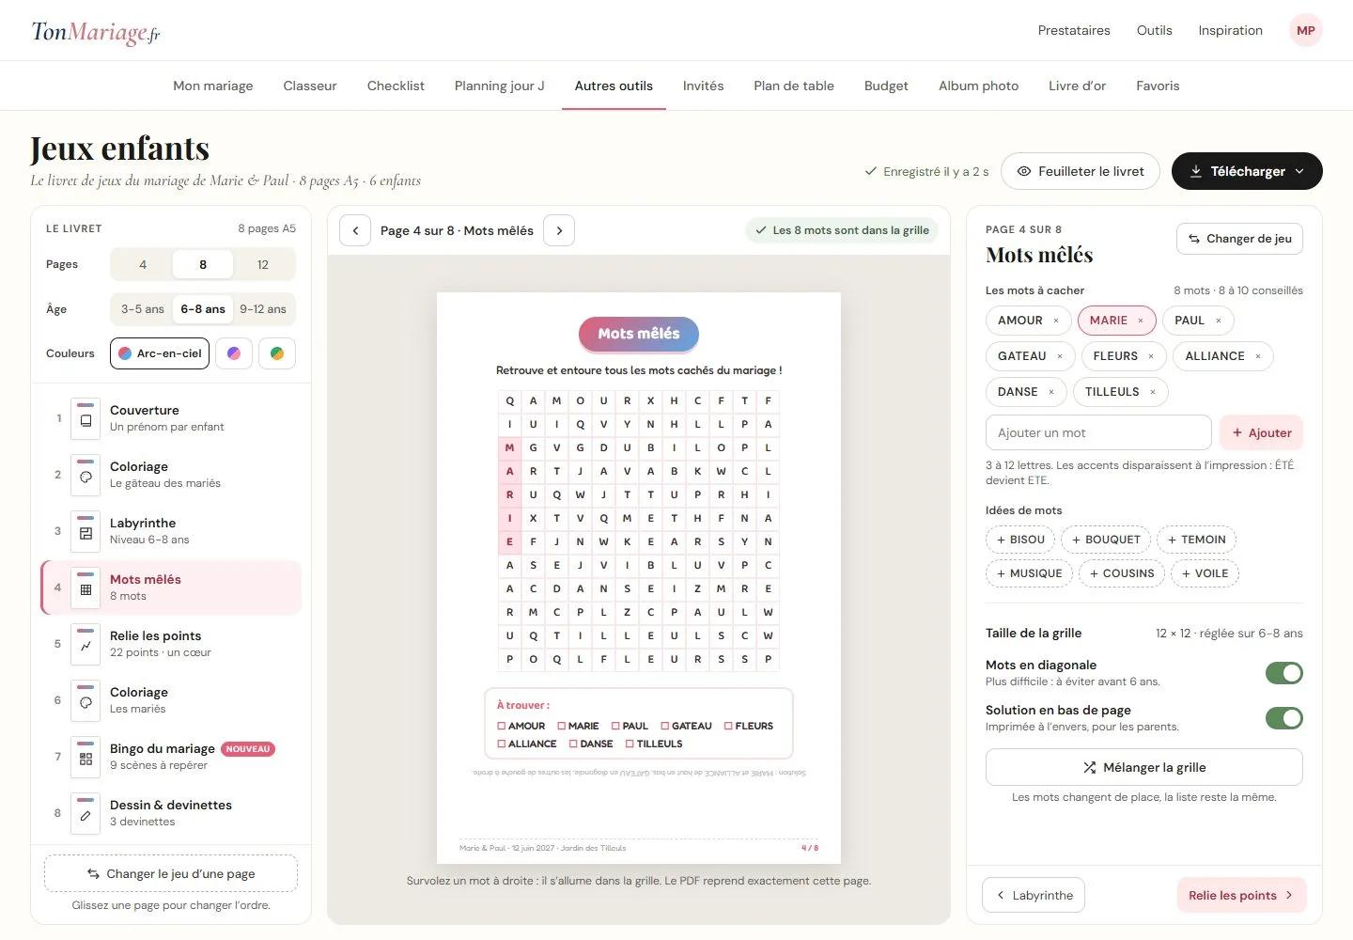1353x940 pixels.
Task: Select the purple-orange color swatch
Action: point(234,353)
